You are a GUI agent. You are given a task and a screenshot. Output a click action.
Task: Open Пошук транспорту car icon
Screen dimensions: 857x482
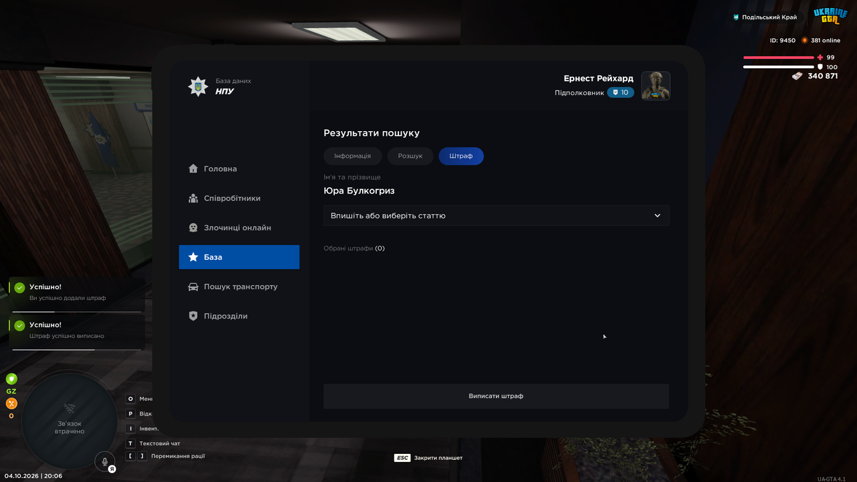click(x=193, y=287)
